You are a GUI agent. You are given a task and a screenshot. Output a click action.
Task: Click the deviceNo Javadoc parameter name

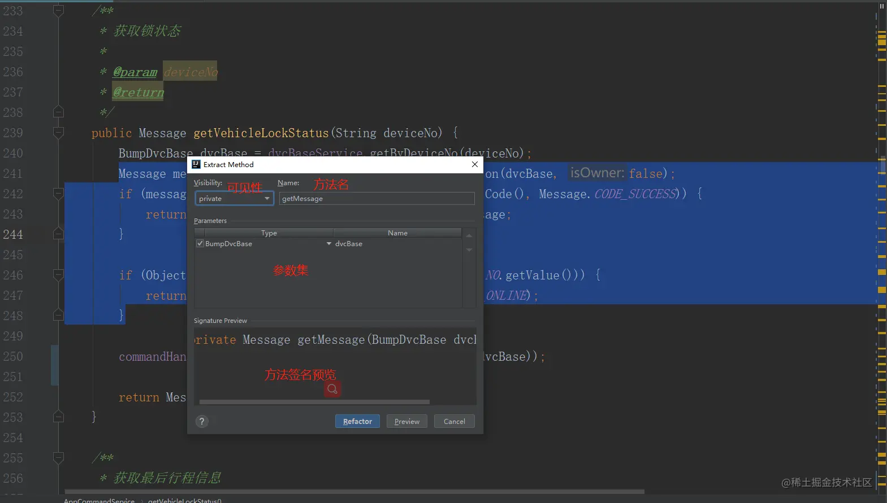tap(191, 72)
